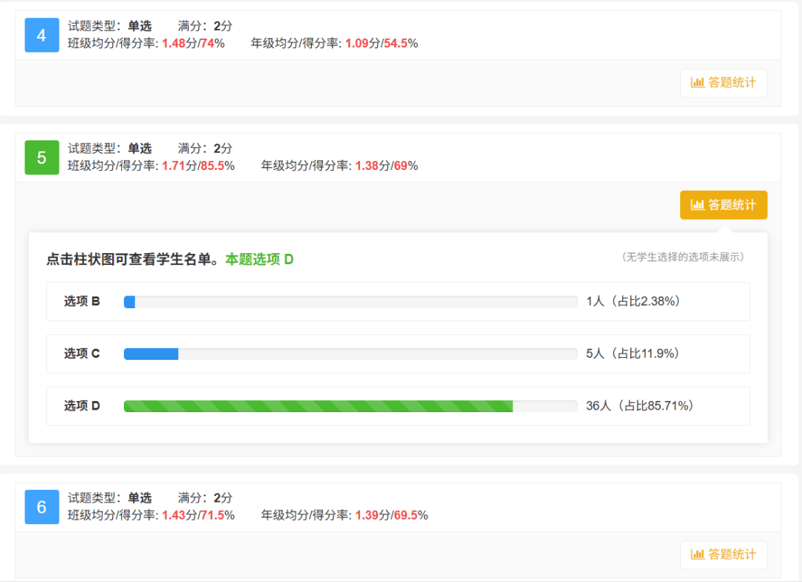The image size is (802, 582).
Task: Select the blue question 6 number badge
Action: pyautogui.click(x=42, y=507)
